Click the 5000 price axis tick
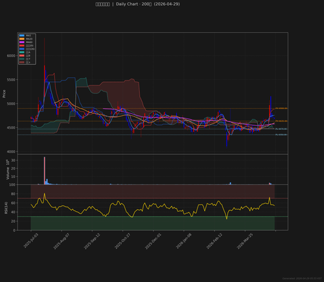This screenshot has height=282, width=324. [11, 104]
